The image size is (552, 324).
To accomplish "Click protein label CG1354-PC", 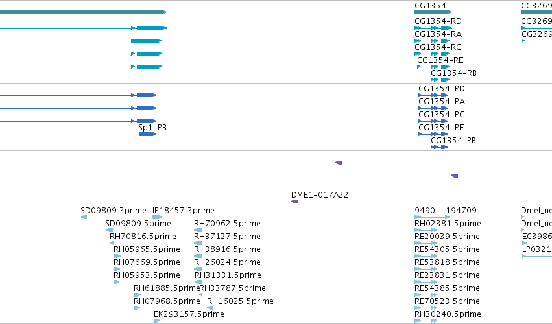I will click(x=441, y=115).
